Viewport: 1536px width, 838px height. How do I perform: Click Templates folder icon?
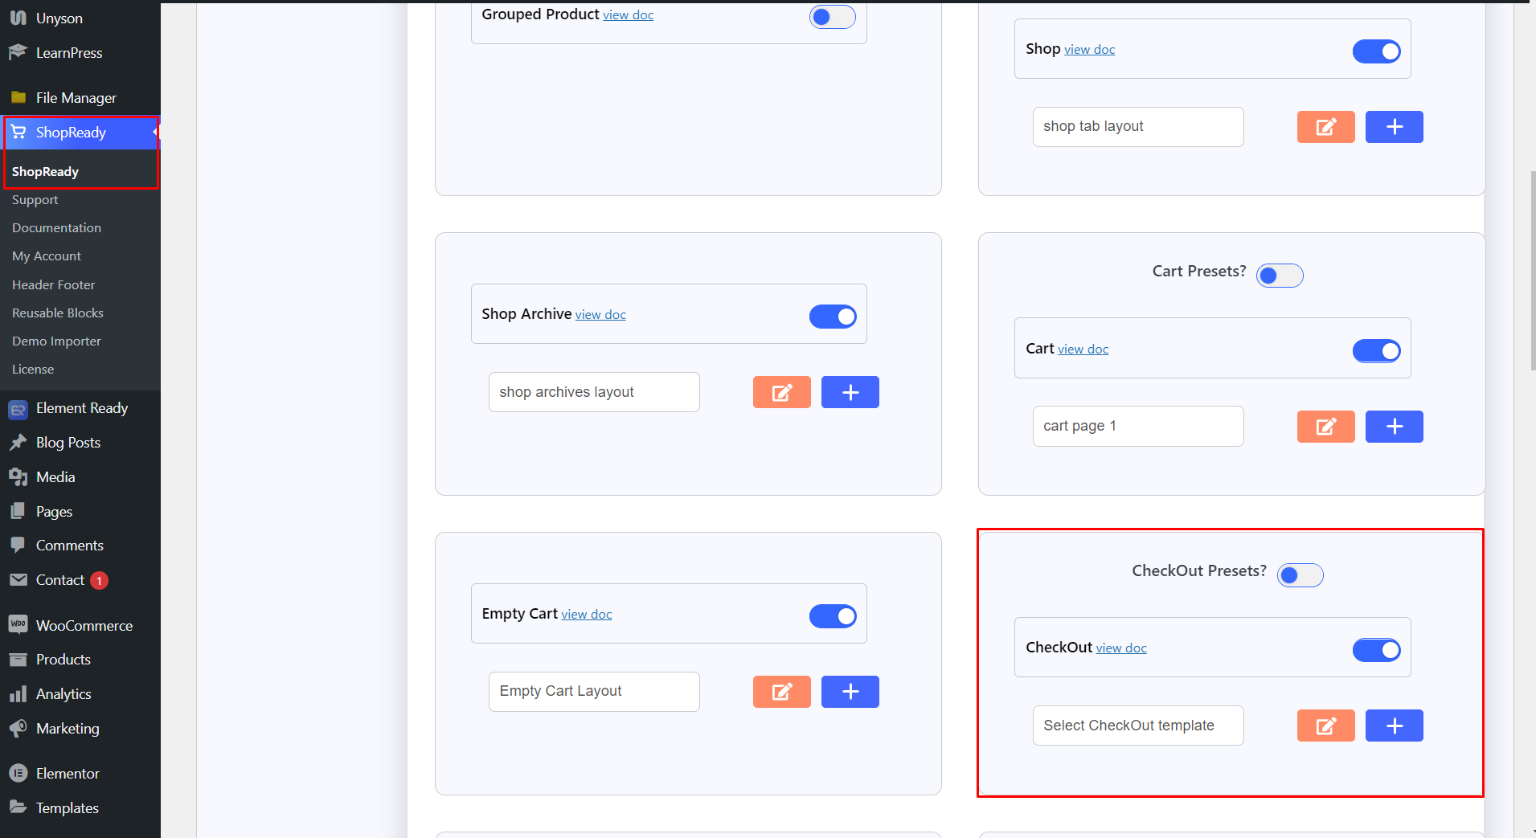18,807
